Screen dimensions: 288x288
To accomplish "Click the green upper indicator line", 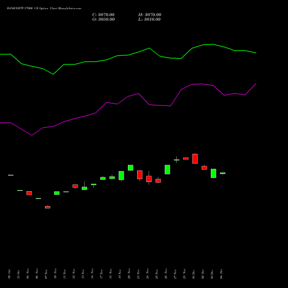I will 128,55.
